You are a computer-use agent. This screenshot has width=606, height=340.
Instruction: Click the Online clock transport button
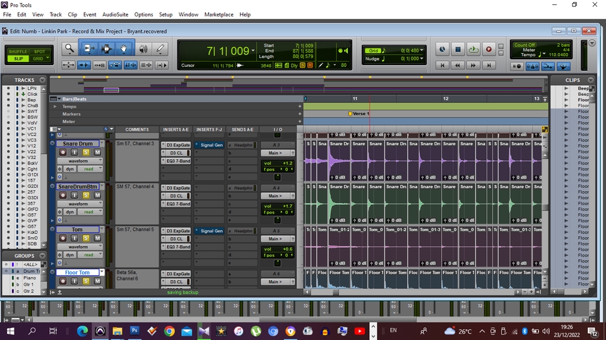442,49
